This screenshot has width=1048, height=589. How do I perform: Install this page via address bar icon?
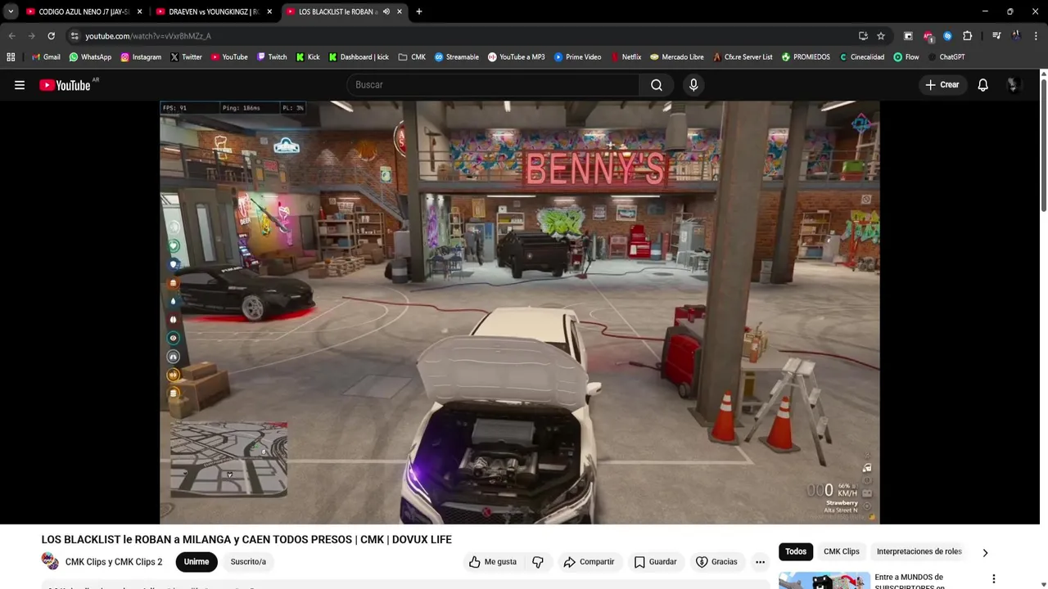click(863, 36)
